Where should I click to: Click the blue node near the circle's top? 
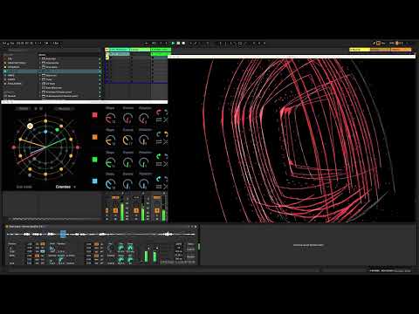(x=45, y=132)
